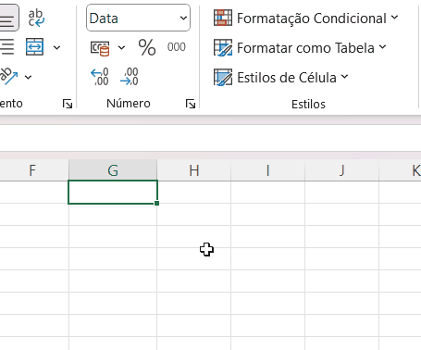Click the selected cell in column G

coord(113,192)
